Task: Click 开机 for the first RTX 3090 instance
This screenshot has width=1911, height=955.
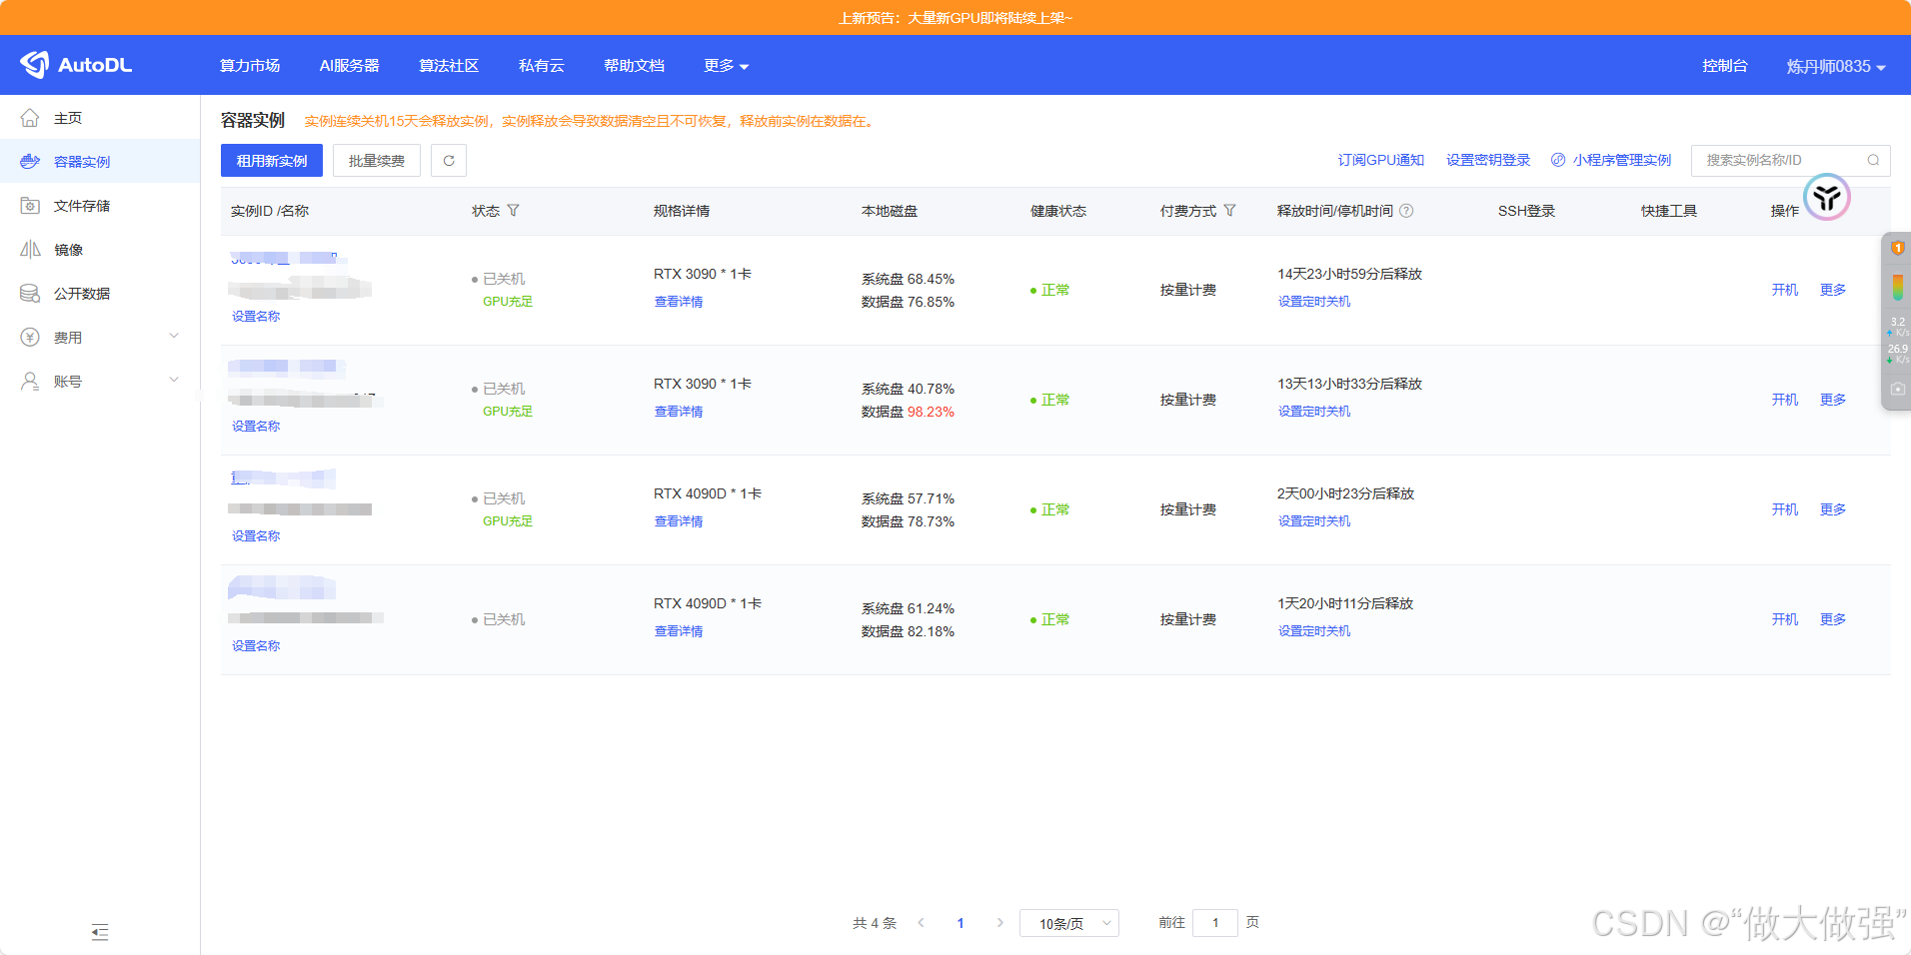Action: click(1784, 290)
